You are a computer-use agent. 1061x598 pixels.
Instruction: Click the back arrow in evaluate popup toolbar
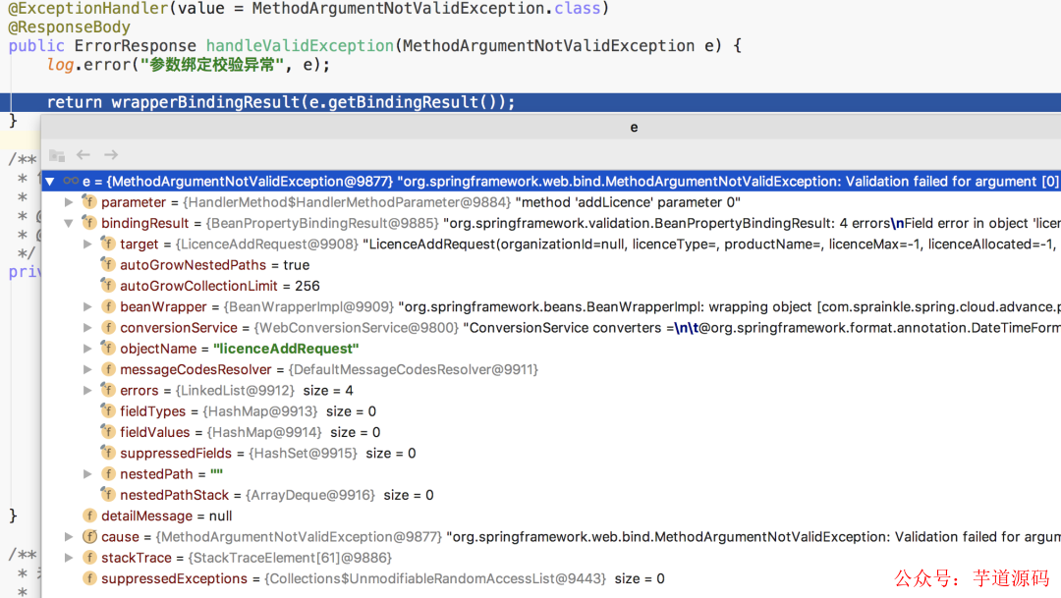pos(84,155)
